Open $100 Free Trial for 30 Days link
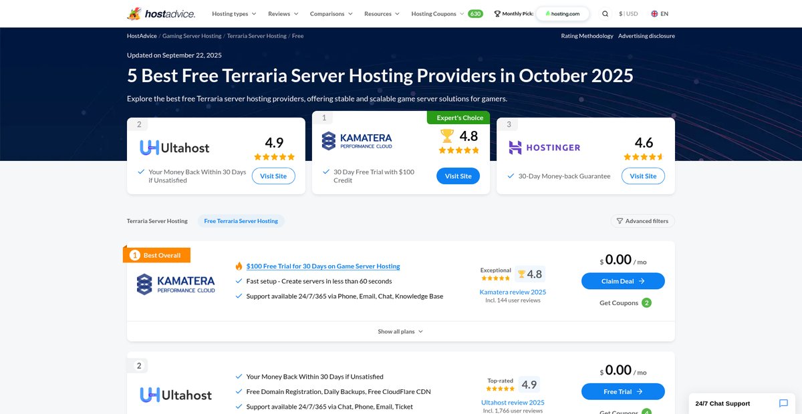Image resolution: width=802 pixels, height=414 pixels. 323,266
